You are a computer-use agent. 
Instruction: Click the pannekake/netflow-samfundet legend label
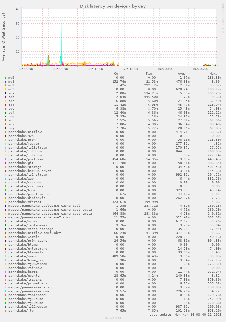click(35, 233)
